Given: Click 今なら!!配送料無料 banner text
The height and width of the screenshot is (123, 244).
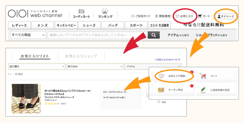Looking at the screenshot, I should [203, 25].
